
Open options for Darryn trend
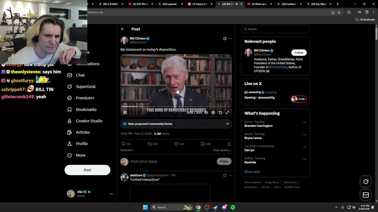tap(305, 147)
